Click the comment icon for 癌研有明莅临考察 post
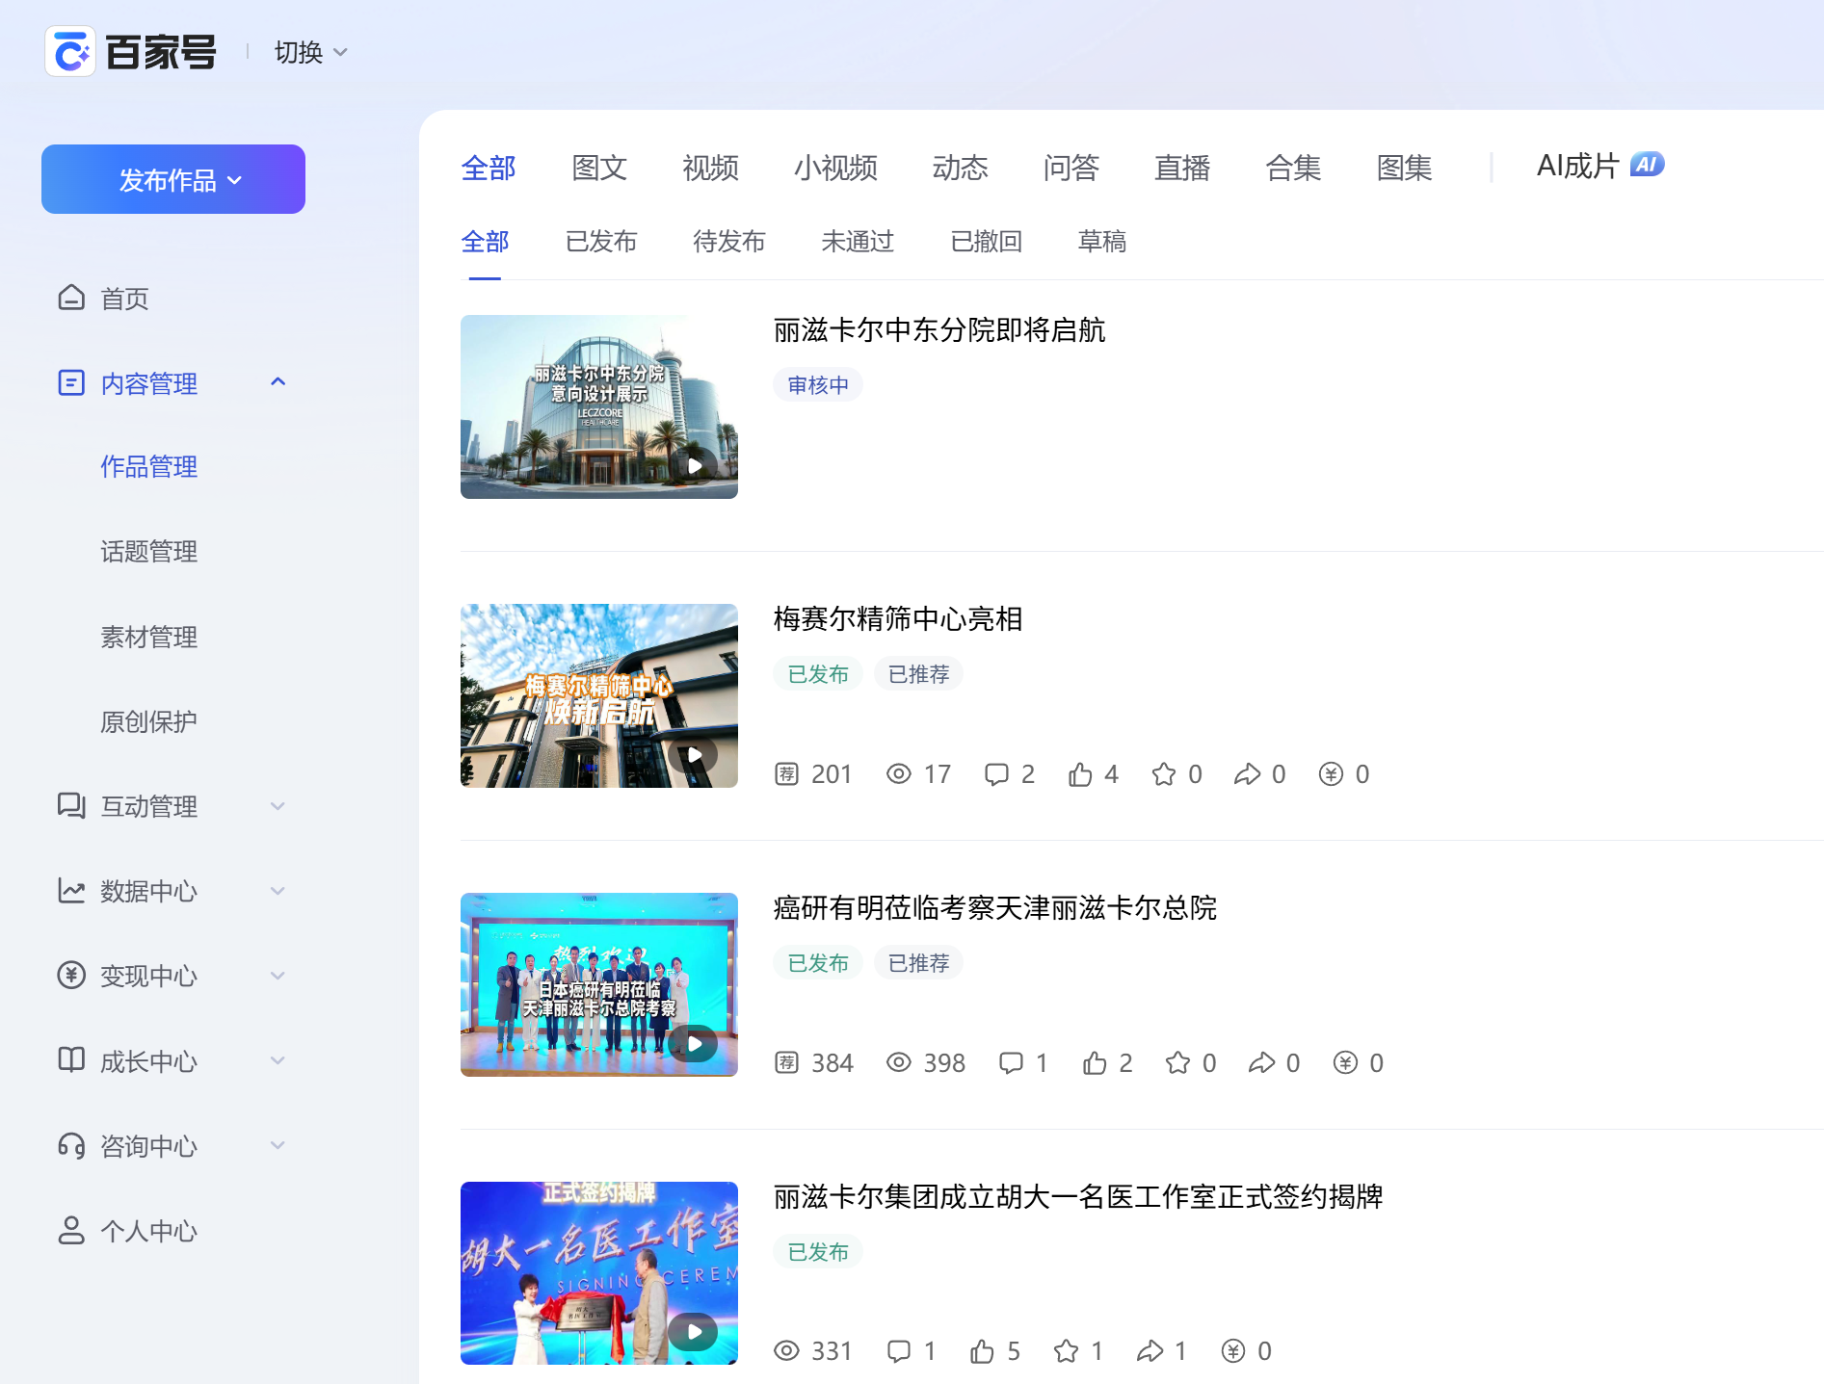Viewport: 1824px width, 1384px height. coord(1011,1062)
